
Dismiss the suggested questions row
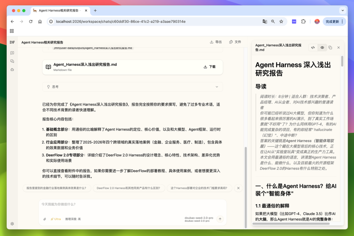point(238,188)
